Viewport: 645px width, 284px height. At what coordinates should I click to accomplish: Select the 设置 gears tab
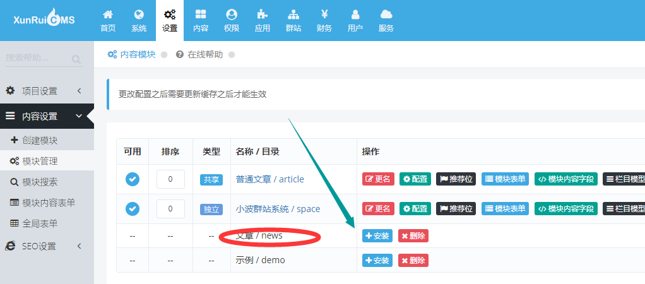pos(170,21)
